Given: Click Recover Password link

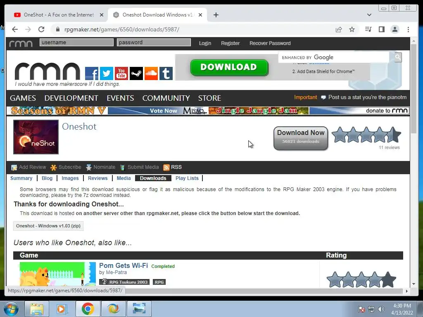Looking at the screenshot, I should (x=270, y=43).
